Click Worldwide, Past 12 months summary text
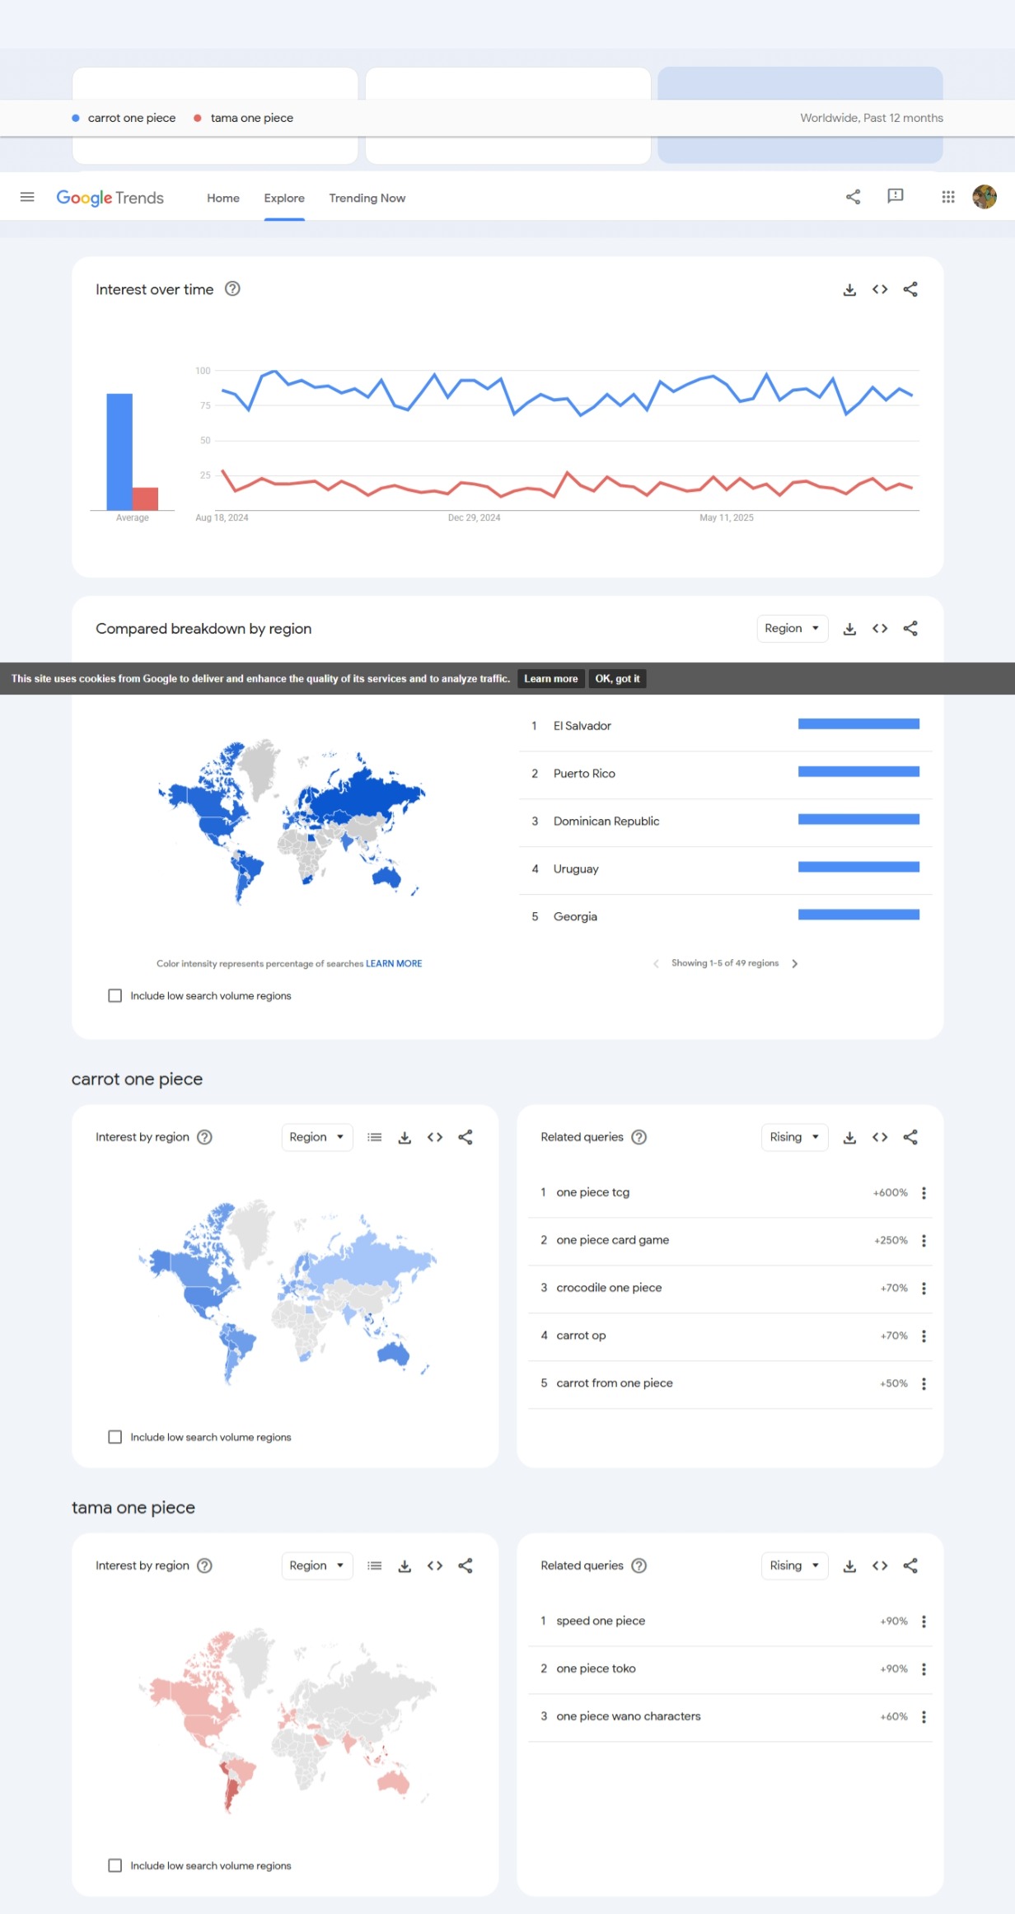This screenshot has height=1914, width=1015. point(872,118)
